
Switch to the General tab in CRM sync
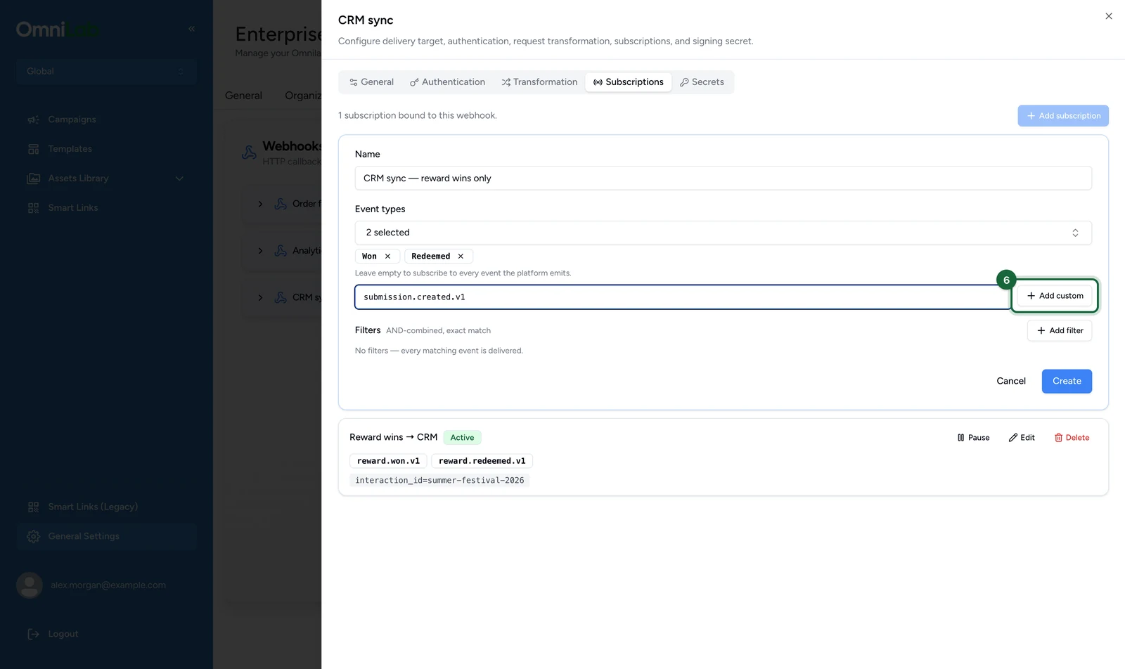[x=371, y=82]
